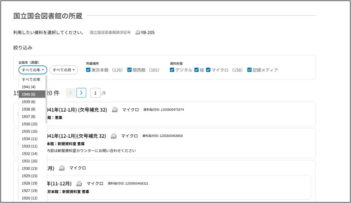Choose 1936 (10) in year list

(x=32, y=124)
